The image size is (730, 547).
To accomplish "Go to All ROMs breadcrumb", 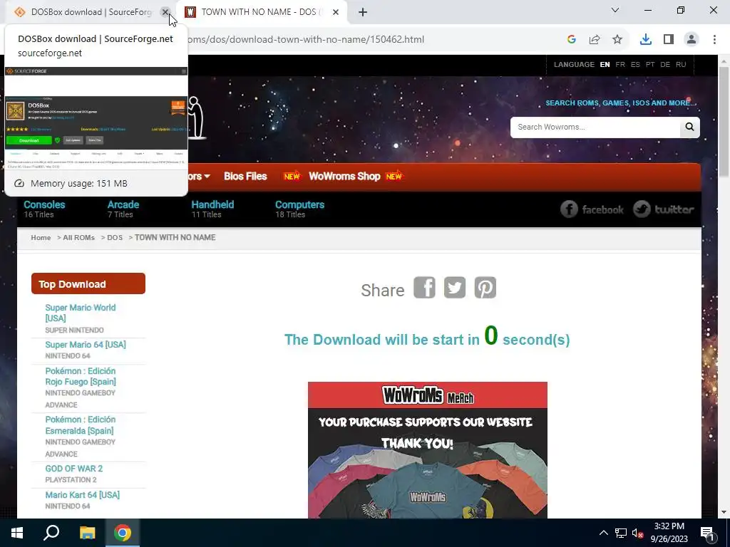I will [78, 238].
